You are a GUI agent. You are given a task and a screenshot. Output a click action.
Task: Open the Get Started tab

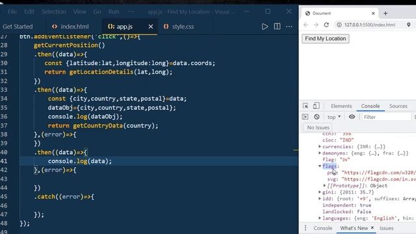pyautogui.click(x=18, y=27)
